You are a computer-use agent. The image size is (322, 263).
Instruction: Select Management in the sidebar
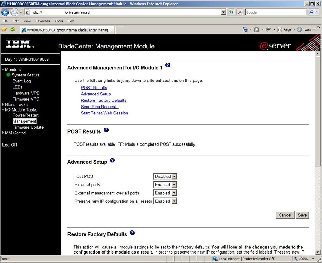25,121
